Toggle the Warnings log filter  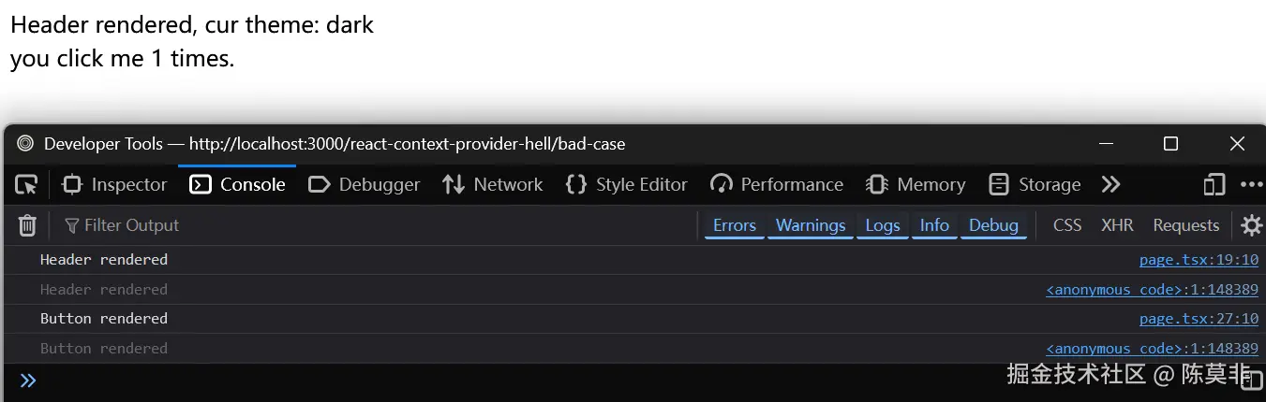[x=811, y=225]
